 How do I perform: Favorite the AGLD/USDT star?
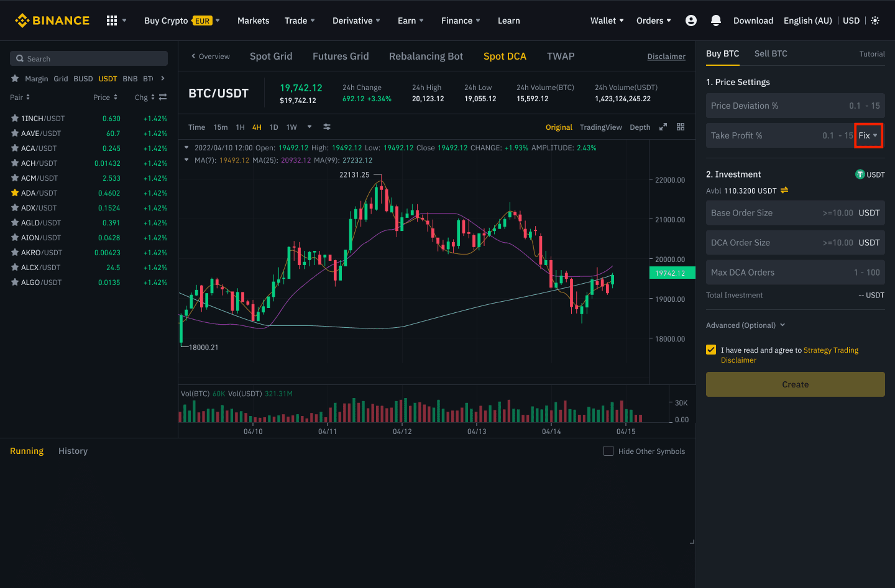15,222
